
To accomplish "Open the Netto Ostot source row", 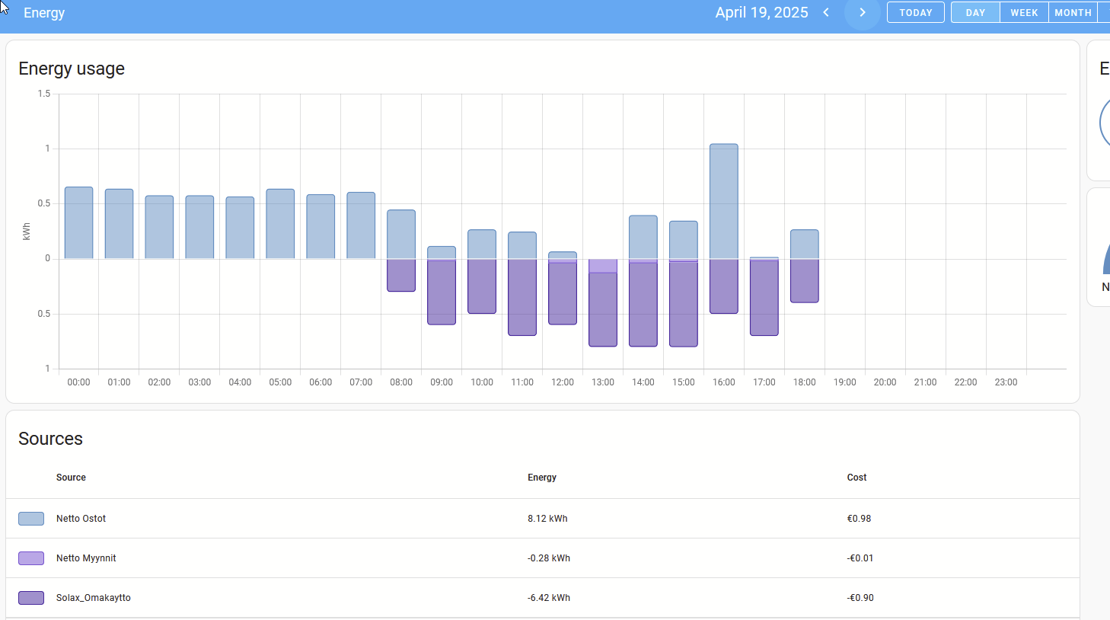I will (x=81, y=519).
